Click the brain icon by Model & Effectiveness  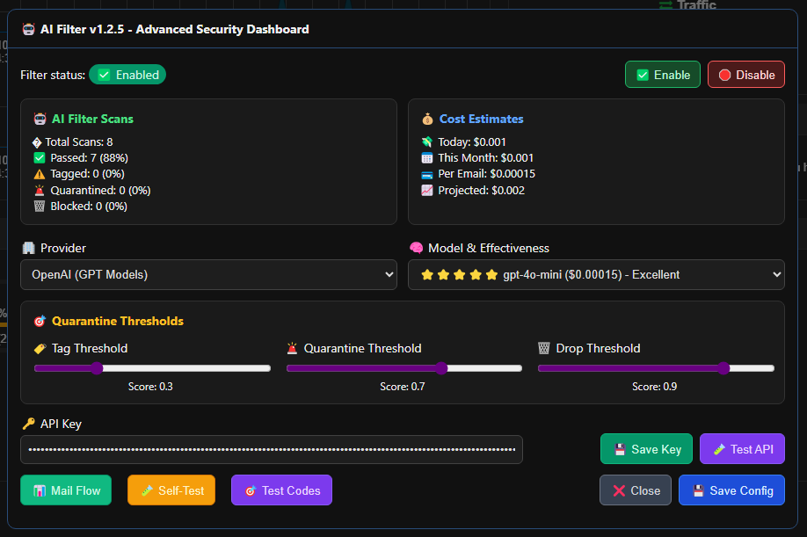[416, 248]
